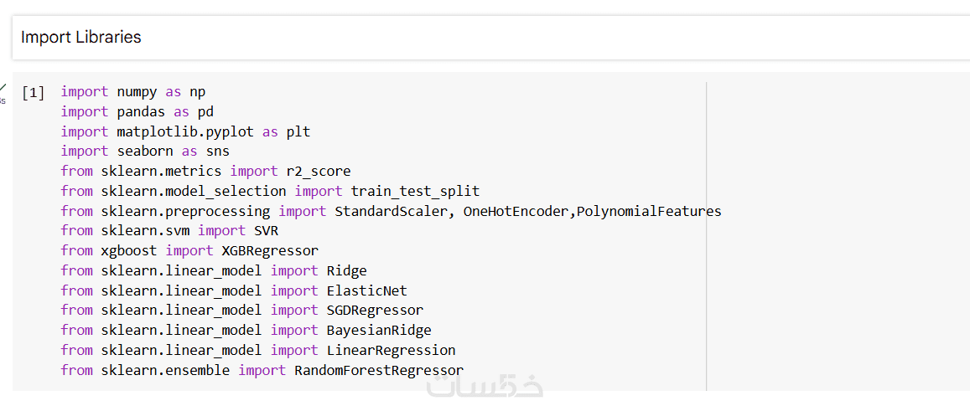This screenshot has height=406, width=970.
Task: Click the r2_score import text
Action: pos(319,172)
